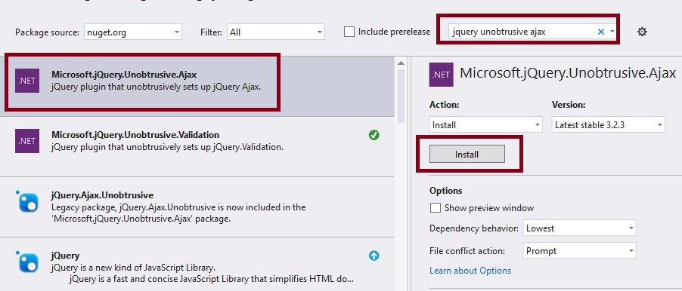Click .NET icon of Microsoft.jQuery.Unobtrusive.Validation
Viewport: 682px width, 291px height.
point(27,140)
